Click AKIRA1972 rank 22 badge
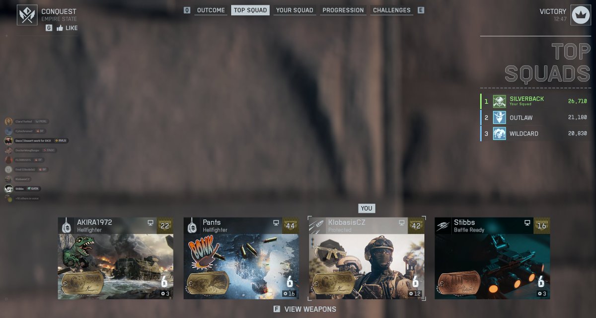 (165, 226)
